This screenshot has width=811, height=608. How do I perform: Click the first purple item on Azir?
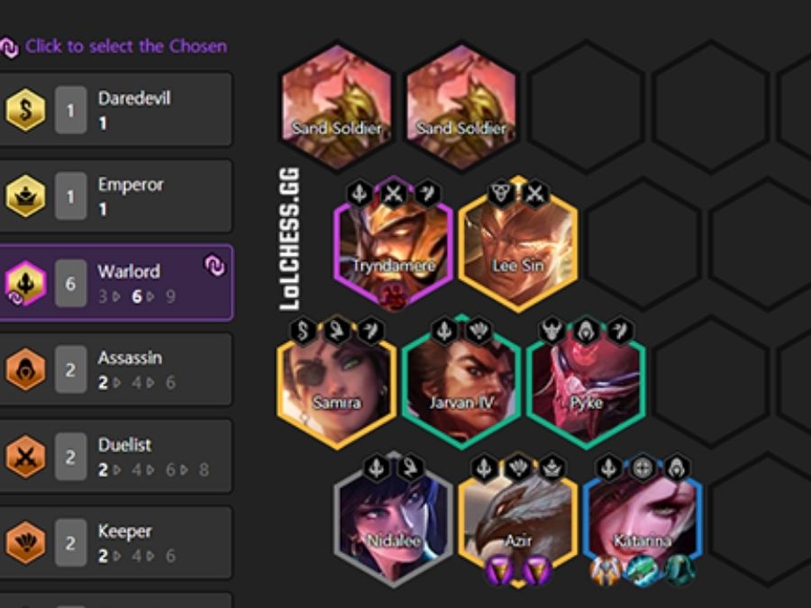pos(499,571)
